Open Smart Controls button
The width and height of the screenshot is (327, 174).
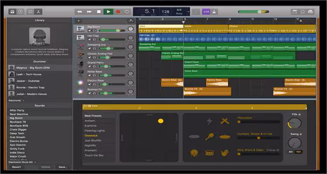30,12
